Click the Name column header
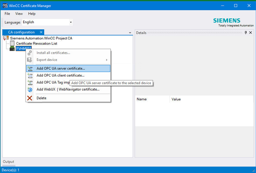Screen dimensions: 256x173 point(142,99)
